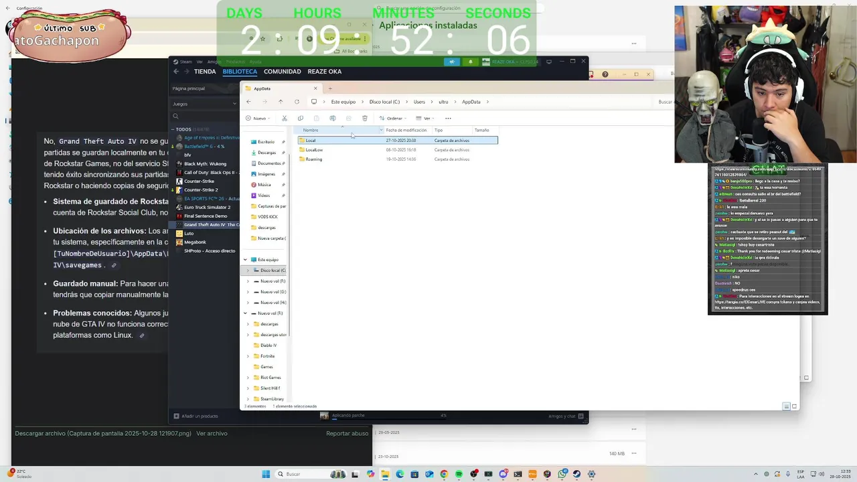The image size is (857, 482).
Task: Click the Explorer up-one-level arrow
Action: point(281,102)
